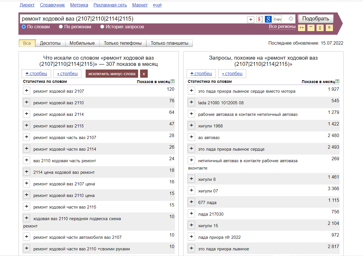The height and width of the screenshot is (256, 363).
Task: Add phrase жигули 07 with plus
Action: pyautogui.click(x=191, y=190)
